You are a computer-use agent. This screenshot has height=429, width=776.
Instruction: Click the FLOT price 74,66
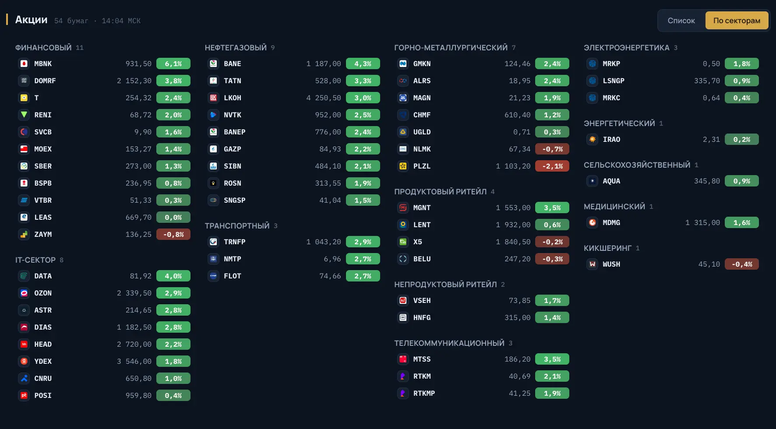(330, 276)
